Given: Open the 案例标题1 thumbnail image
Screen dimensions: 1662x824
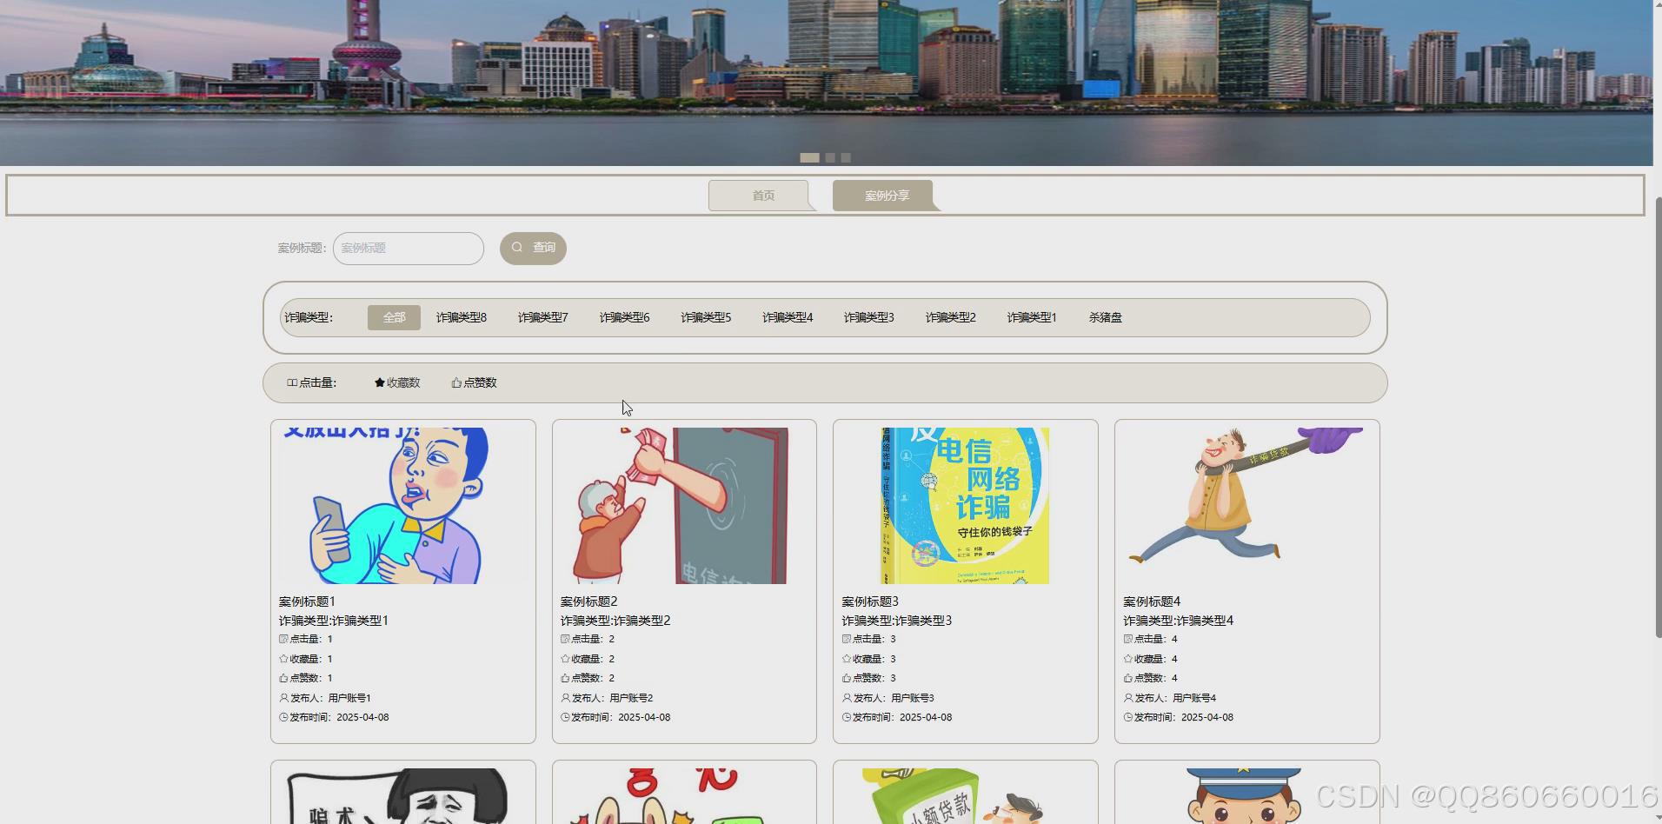Looking at the screenshot, I should [403, 506].
